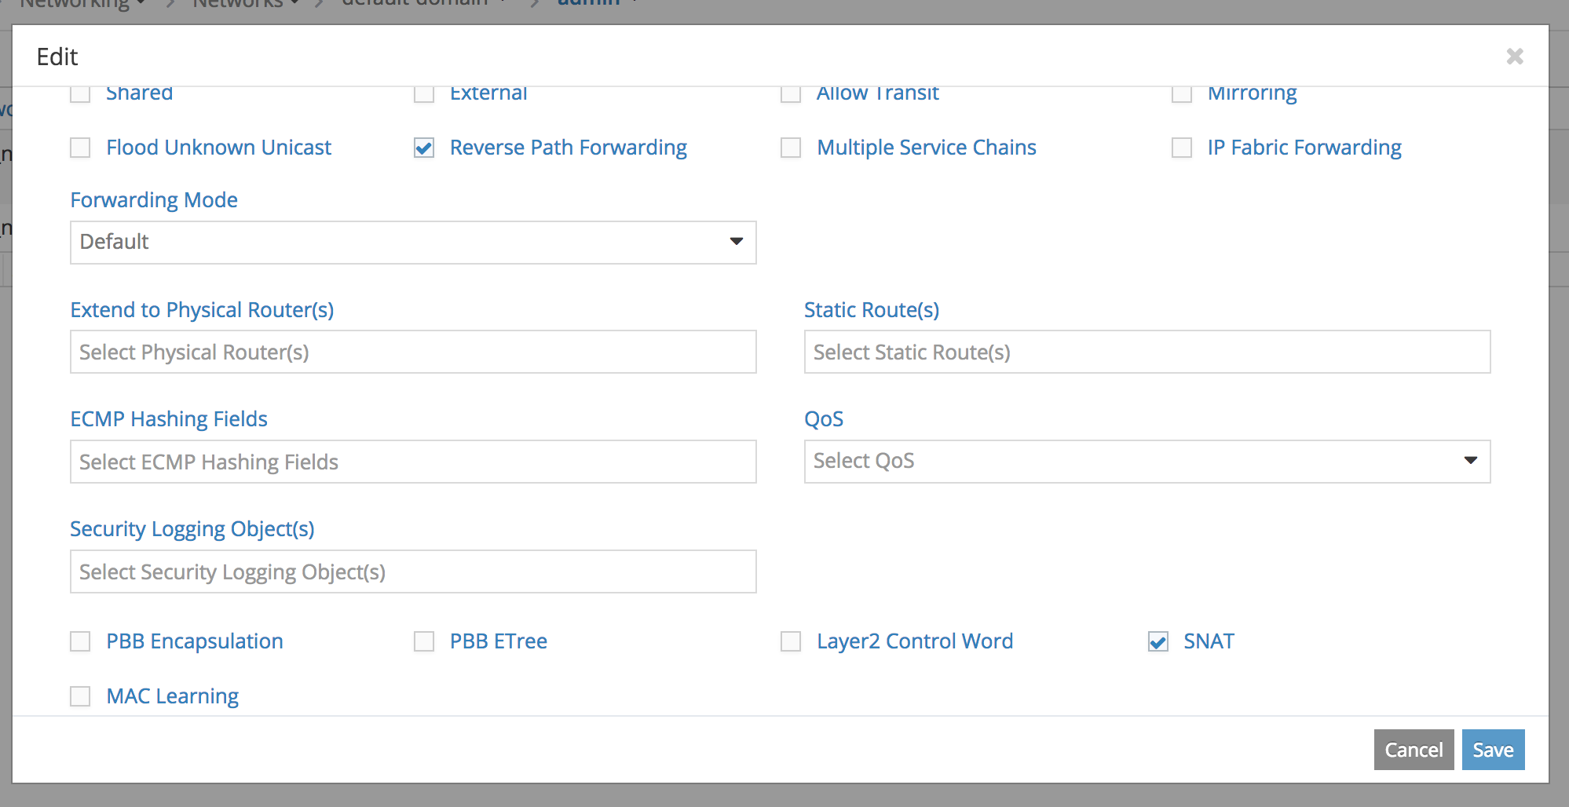Check the PBB ETree option
This screenshot has width=1569, height=807.
tap(424, 641)
